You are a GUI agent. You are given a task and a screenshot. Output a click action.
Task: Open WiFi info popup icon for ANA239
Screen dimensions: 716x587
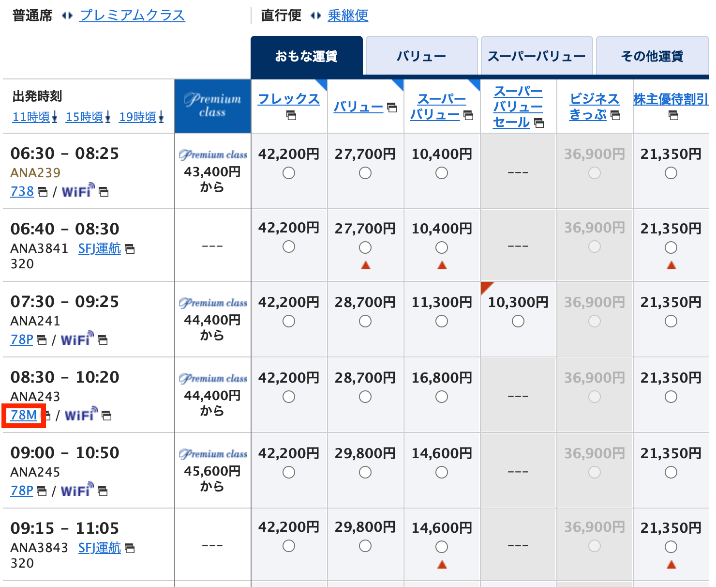pyautogui.click(x=104, y=192)
